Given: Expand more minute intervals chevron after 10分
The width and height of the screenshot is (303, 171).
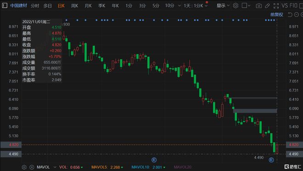Looking at the screenshot, I should click(x=180, y=6).
